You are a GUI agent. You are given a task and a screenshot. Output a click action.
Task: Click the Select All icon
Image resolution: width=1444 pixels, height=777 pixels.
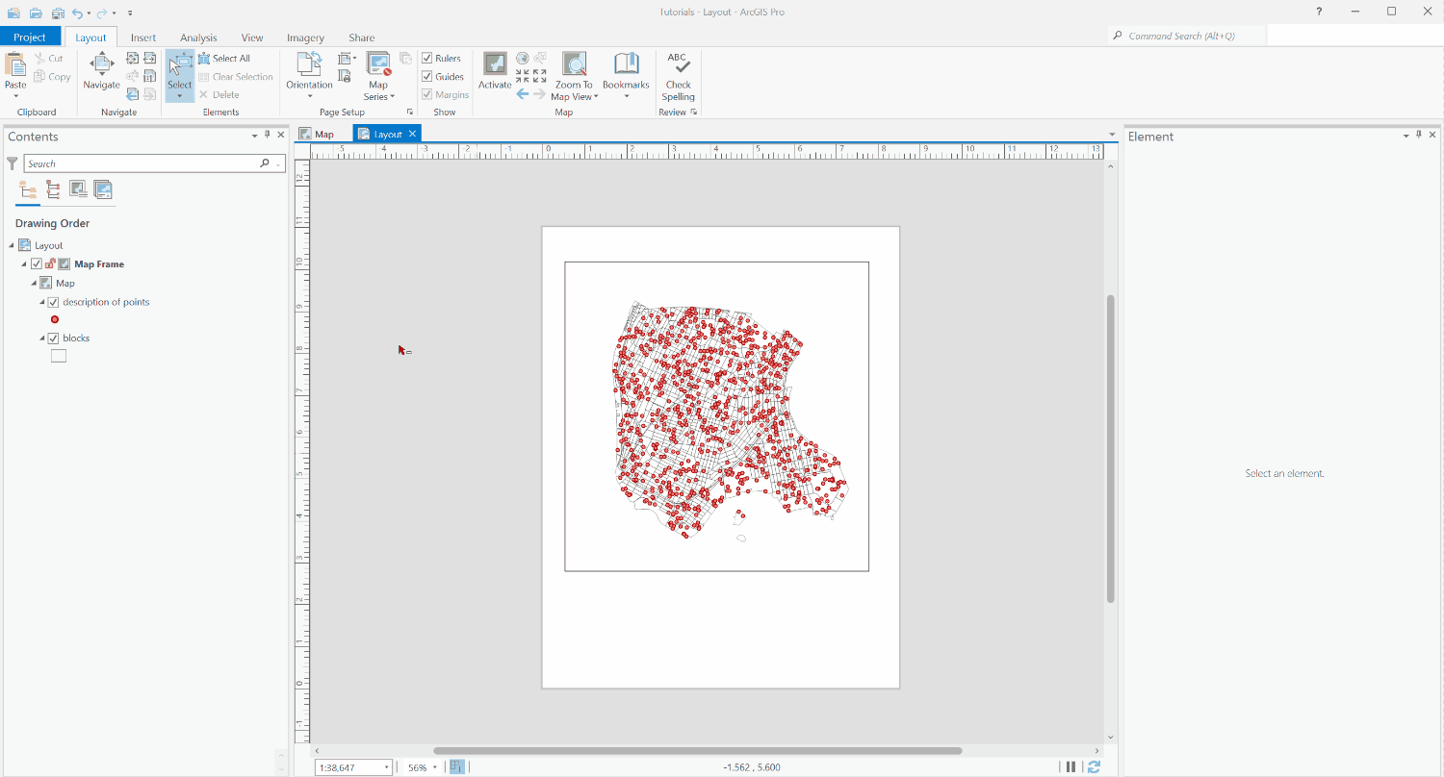204,59
